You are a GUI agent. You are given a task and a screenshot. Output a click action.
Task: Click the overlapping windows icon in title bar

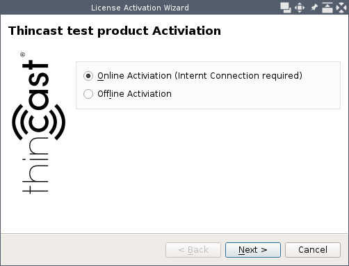286,8
